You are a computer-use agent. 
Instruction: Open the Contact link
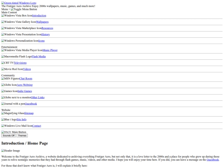pos(37,126)
